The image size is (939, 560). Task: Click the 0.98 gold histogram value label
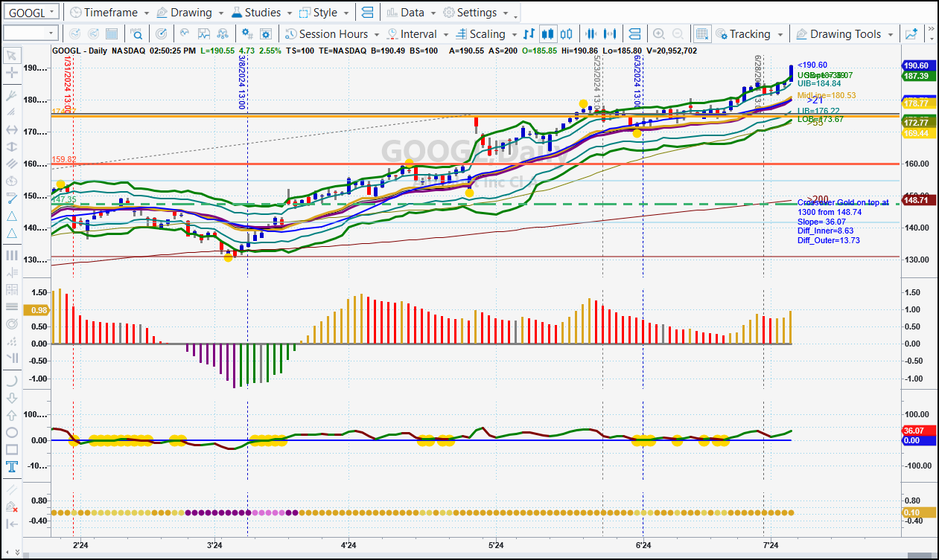[38, 309]
